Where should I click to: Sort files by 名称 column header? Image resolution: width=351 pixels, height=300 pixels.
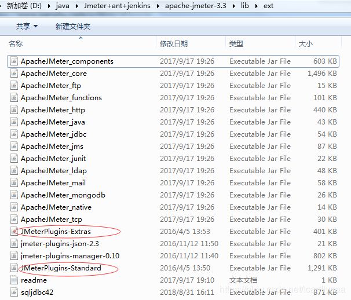coord(16,43)
